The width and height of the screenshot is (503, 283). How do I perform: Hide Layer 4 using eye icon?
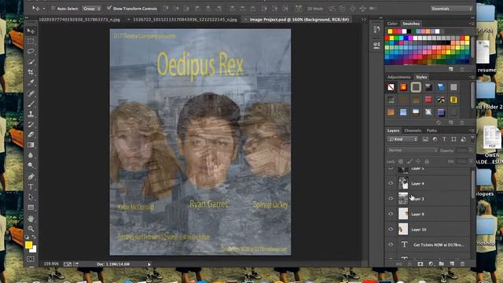391,183
